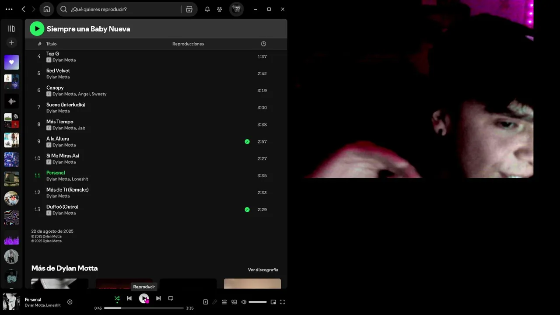Open the profile avatar menu

(x=237, y=9)
